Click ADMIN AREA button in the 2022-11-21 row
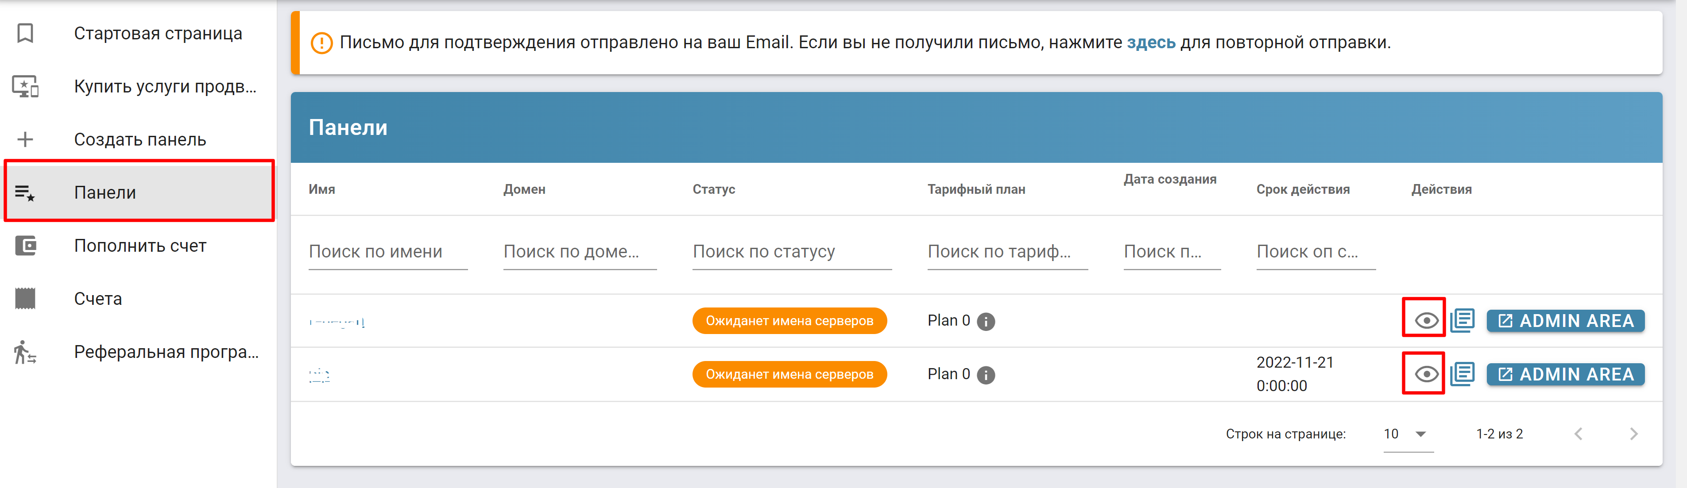 1565,374
